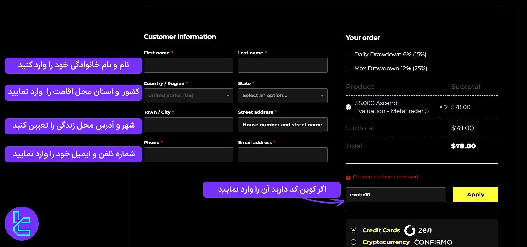This screenshot has width=527, height=247.
Task: Enable the Max Drawdown 12% checkbox
Action: point(348,68)
